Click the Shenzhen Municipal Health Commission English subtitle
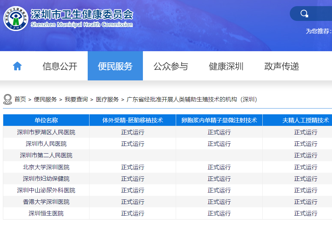Viewport: 332px width, 225px height. [x=82, y=25]
